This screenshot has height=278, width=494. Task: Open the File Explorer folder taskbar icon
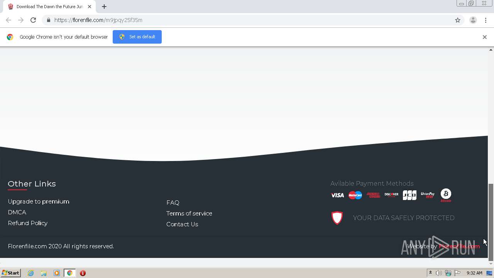point(44,273)
